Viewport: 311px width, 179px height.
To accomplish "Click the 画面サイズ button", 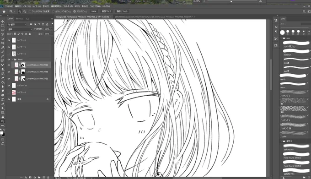I will tap(107, 11).
